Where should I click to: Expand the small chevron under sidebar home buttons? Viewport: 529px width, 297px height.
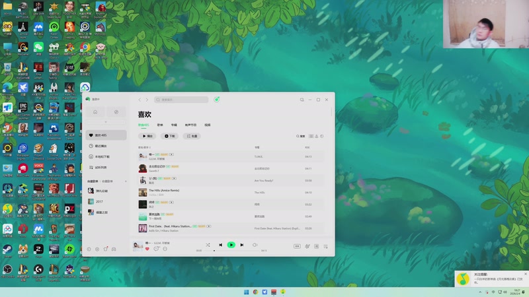tap(106, 122)
